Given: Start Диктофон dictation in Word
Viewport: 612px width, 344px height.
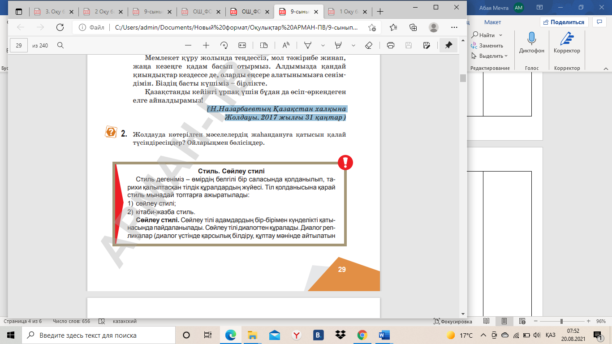Looking at the screenshot, I should coord(532,43).
